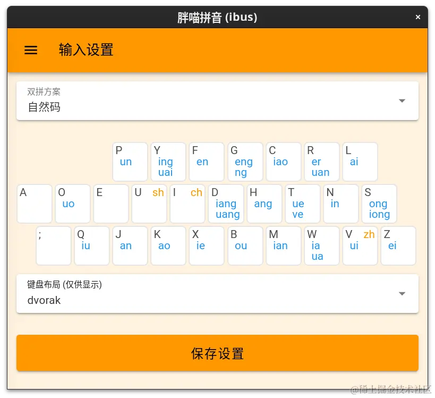This screenshot has width=435, height=398.
Task: Click the 胖喵拼音 title bar text
Action: pyautogui.click(x=217, y=16)
